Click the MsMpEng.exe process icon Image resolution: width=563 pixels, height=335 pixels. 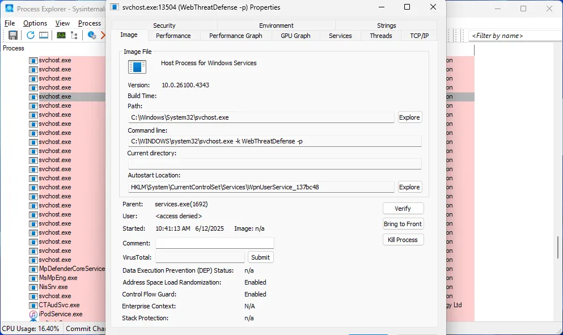tap(33, 278)
